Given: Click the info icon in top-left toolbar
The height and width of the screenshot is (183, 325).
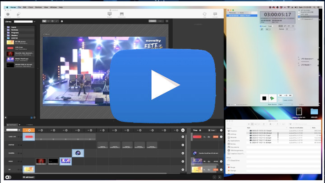Looking at the screenshot, I should tap(8, 14).
